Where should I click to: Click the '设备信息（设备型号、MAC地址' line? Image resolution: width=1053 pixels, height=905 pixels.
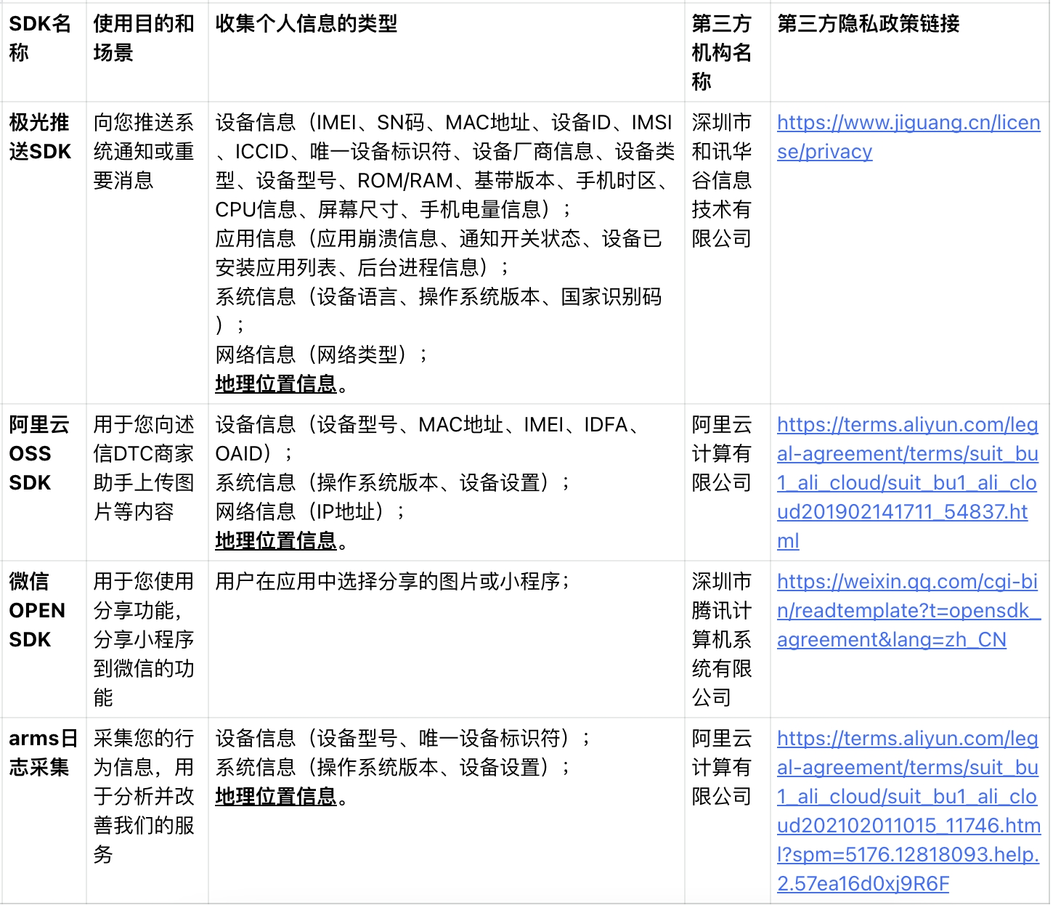click(x=427, y=439)
